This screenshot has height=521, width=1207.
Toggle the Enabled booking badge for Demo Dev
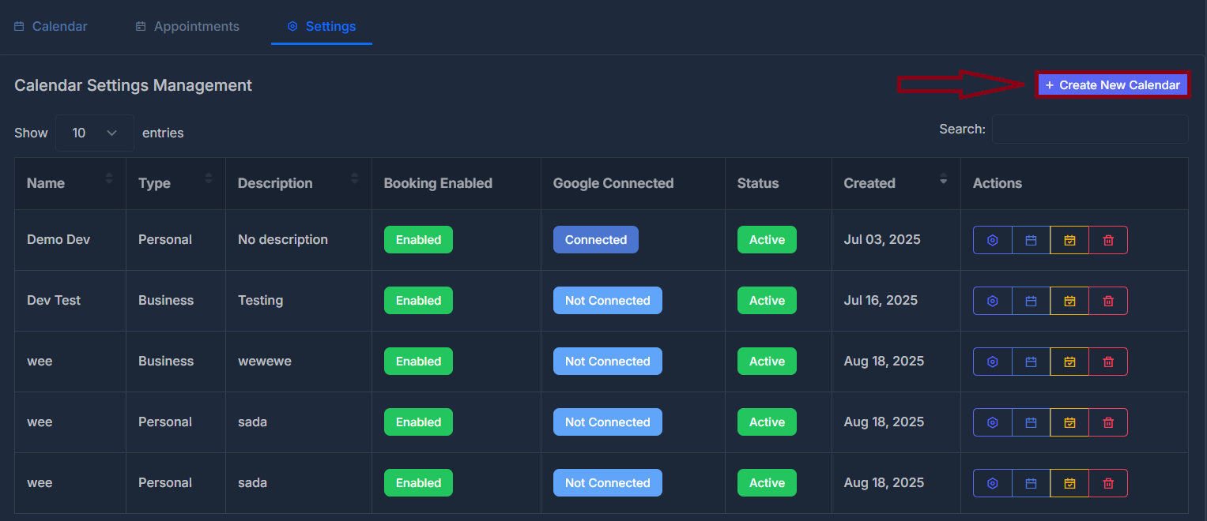418,240
